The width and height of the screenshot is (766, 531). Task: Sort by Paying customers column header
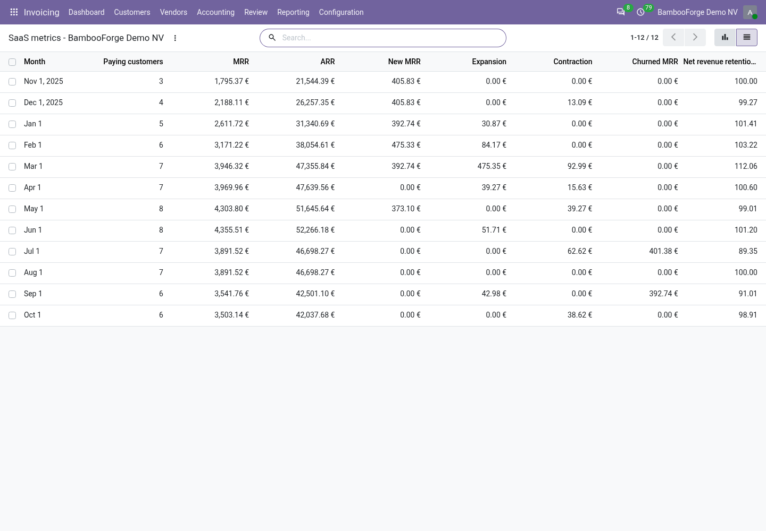(133, 62)
